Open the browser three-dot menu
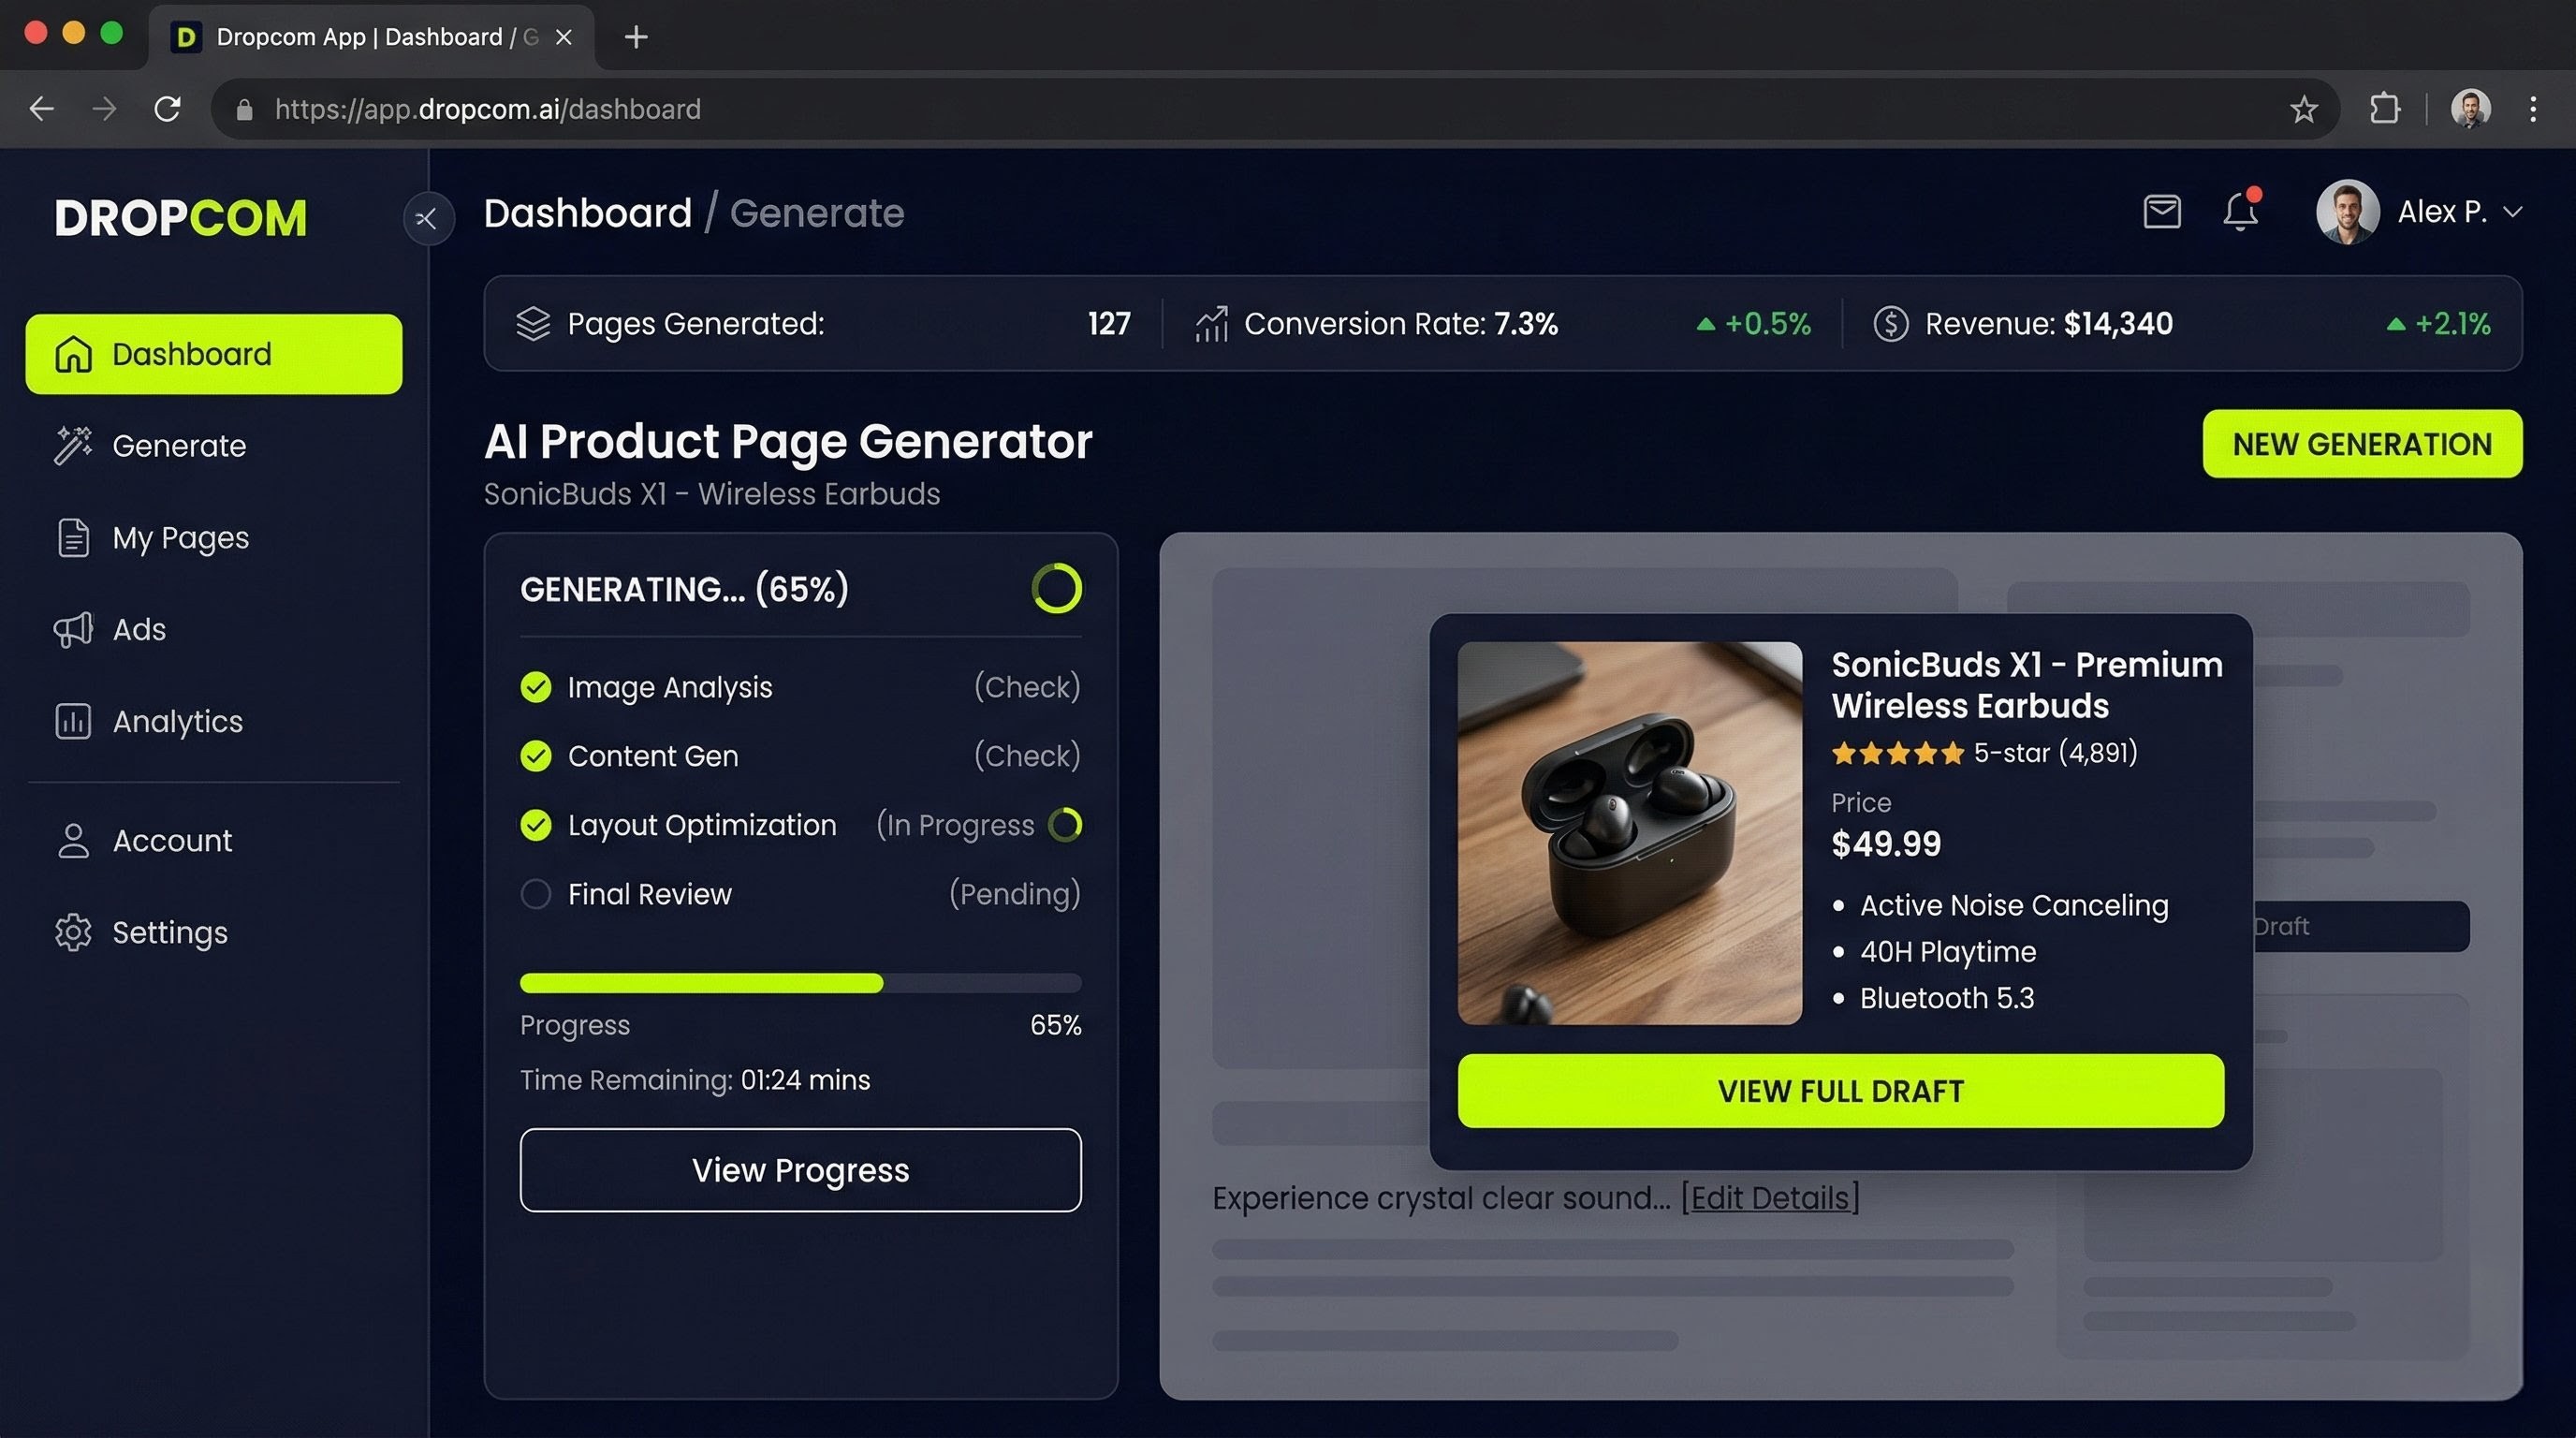The image size is (2576, 1438). 2532,109
